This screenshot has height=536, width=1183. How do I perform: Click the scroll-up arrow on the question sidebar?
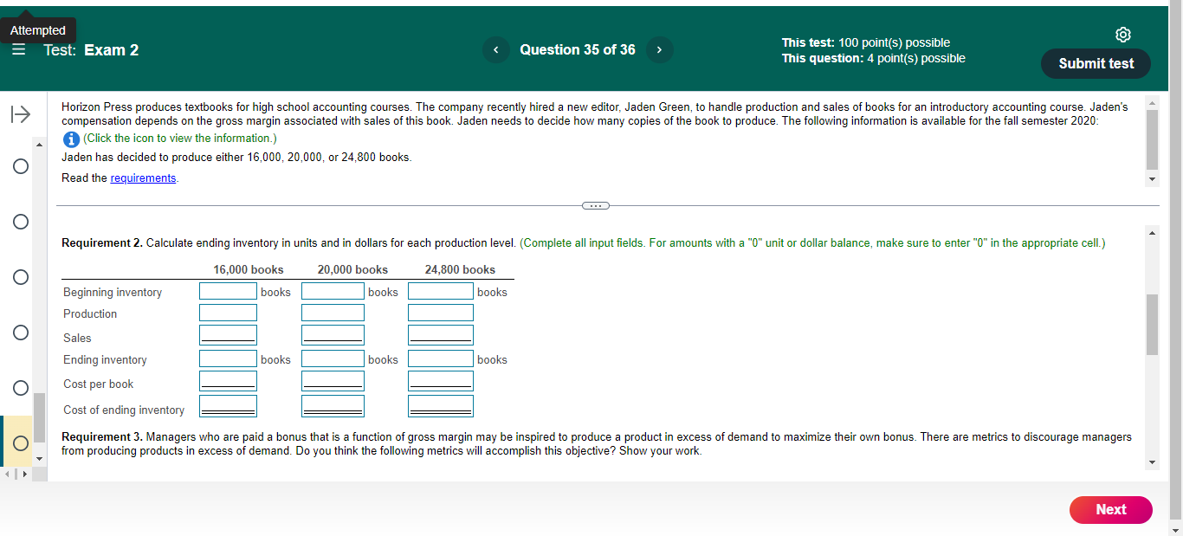(38, 145)
